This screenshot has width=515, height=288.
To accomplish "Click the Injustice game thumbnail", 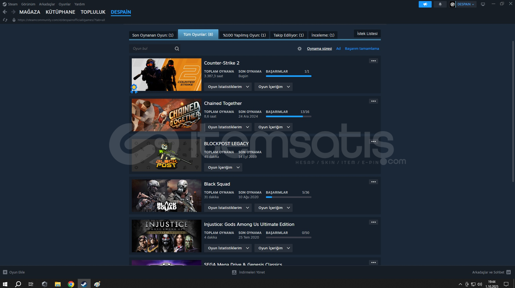I will pyautogui.click(x=166, y=236).
